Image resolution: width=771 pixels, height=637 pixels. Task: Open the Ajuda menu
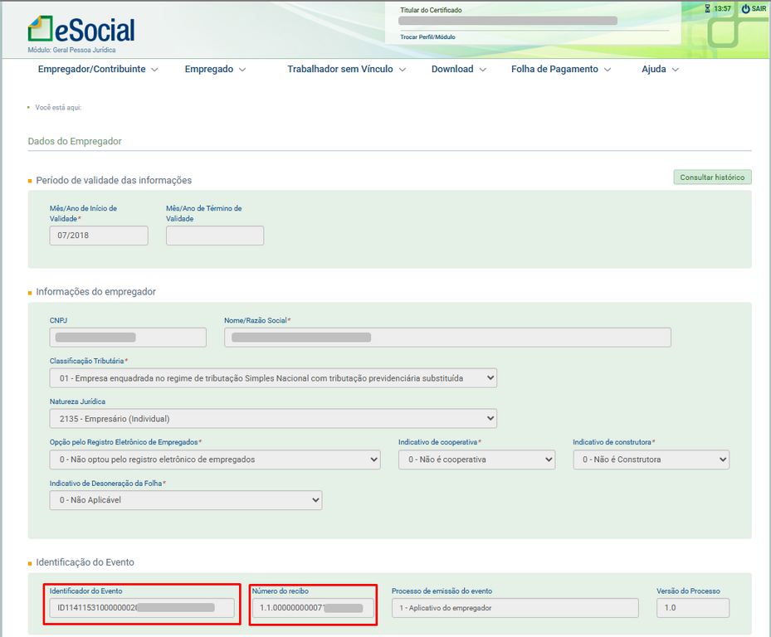660,70
